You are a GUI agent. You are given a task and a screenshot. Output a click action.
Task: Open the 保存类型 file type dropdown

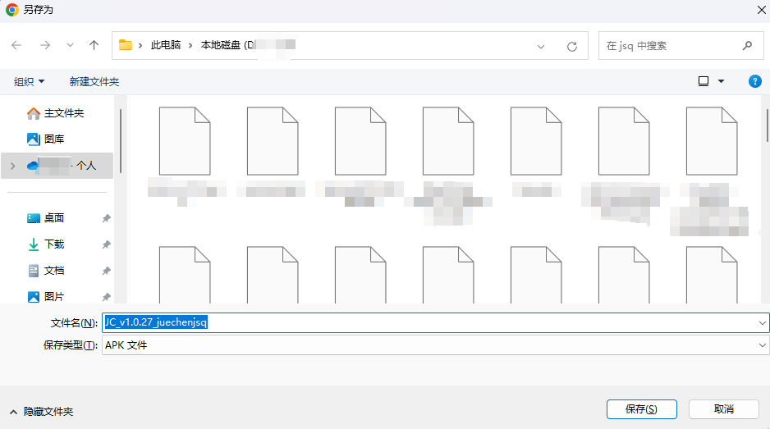pyautogui.click(x=762, y=345)
